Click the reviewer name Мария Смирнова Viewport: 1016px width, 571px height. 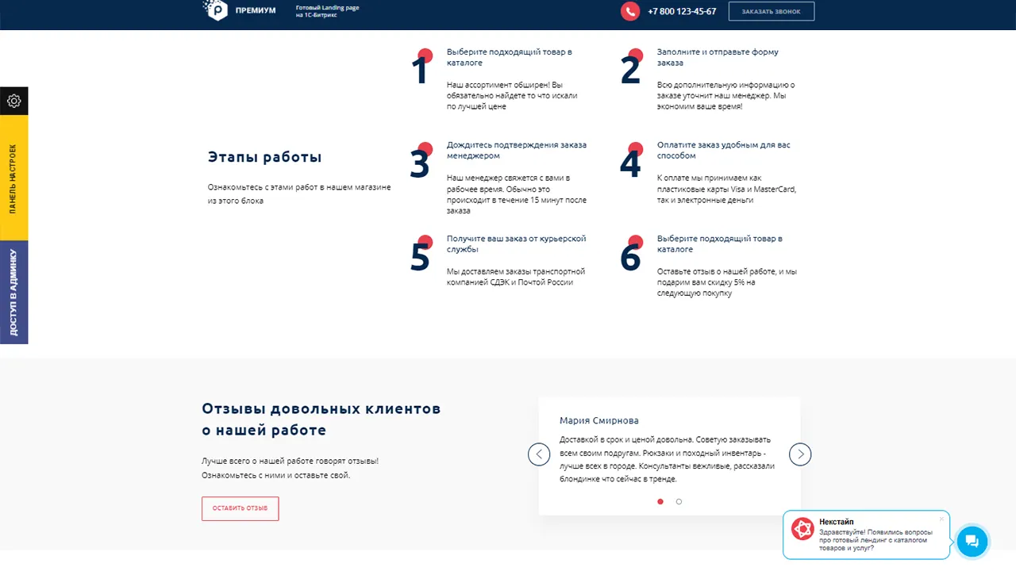(x=599, y=420)
